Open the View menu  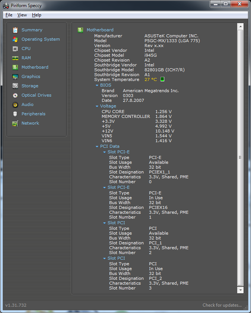pyautogui.click(x=22, y=15)
